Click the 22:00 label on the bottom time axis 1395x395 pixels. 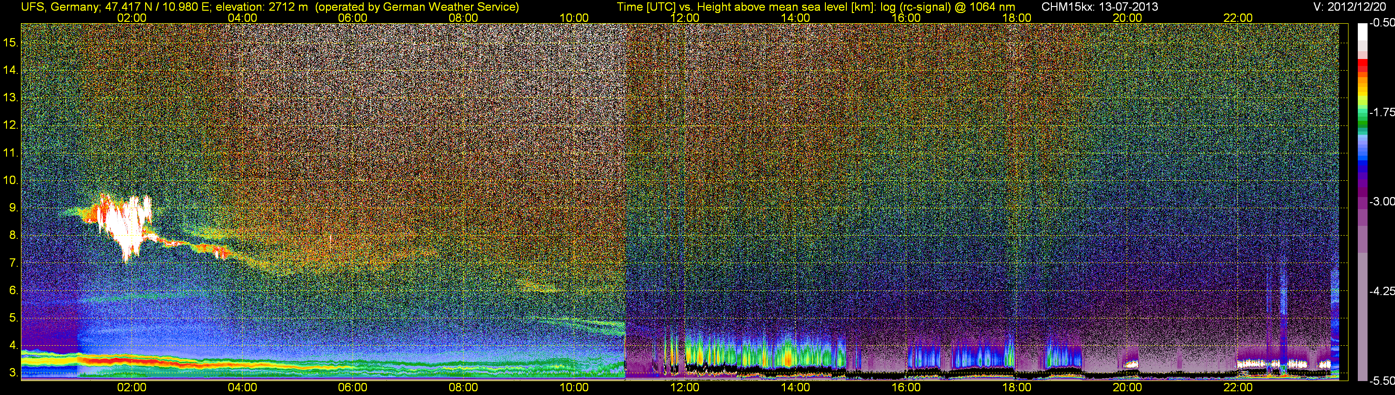(1238, 388)
